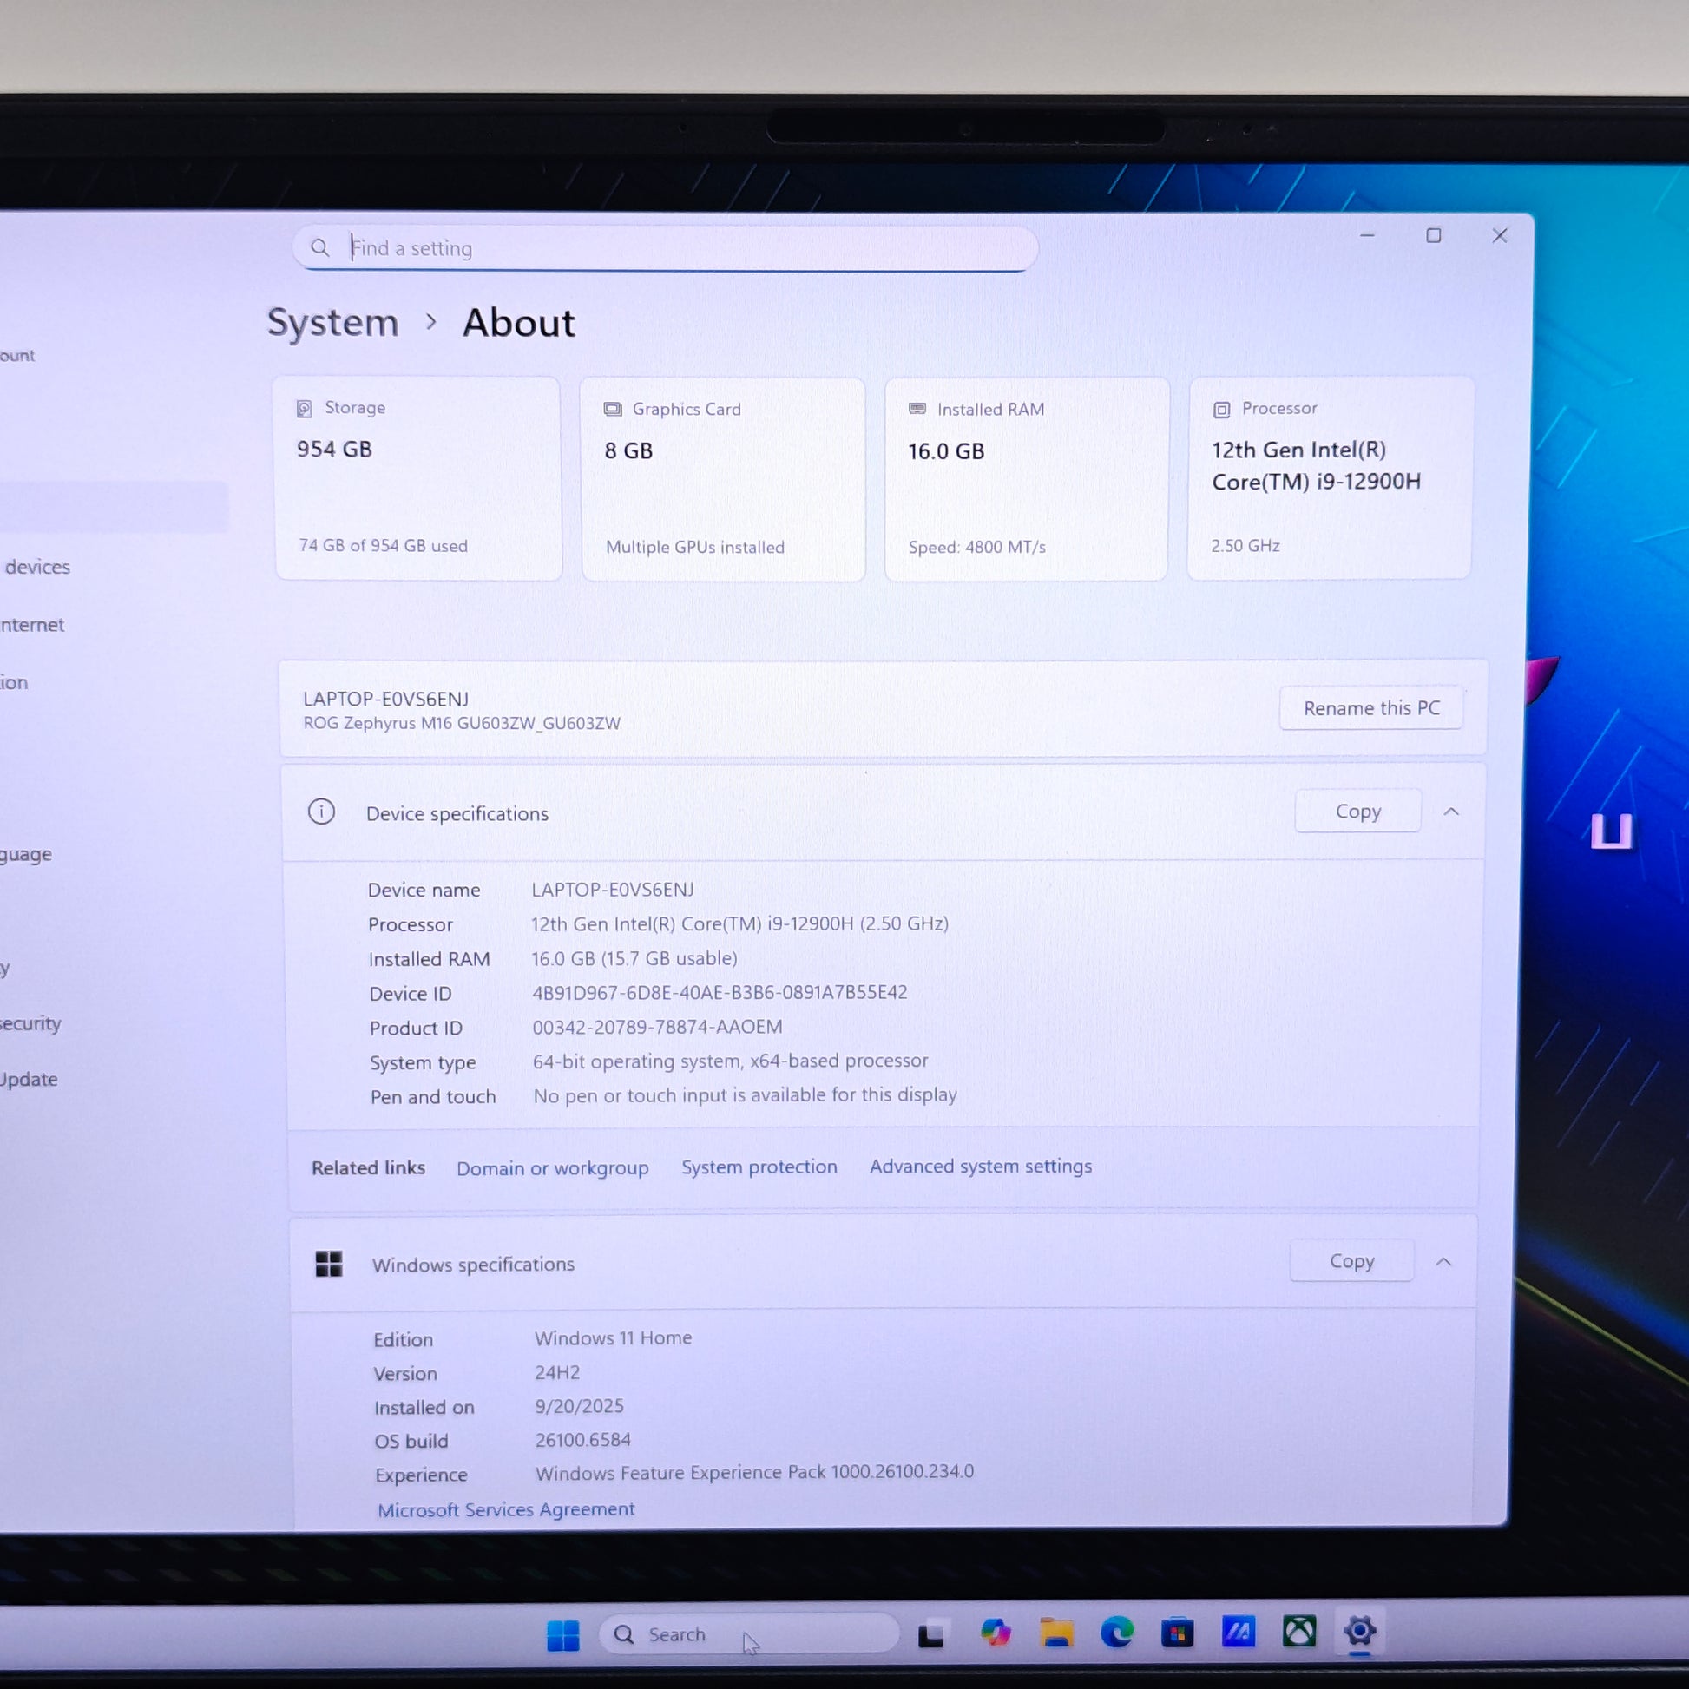Click the Processor info card
The image size is (1689, 1689).
[x=1330, y=477]
